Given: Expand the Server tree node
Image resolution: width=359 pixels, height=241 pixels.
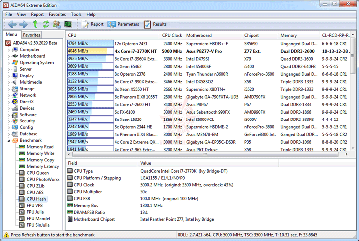Looking at the screenshot, I should (9, 69).
